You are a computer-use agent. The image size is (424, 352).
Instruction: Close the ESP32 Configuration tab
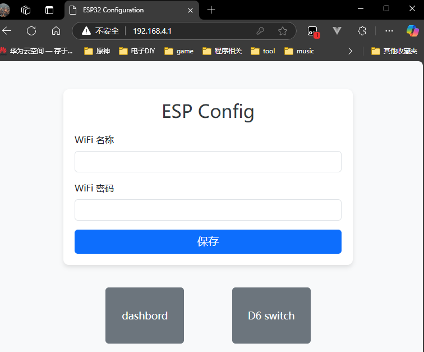[x=190, y=10]
